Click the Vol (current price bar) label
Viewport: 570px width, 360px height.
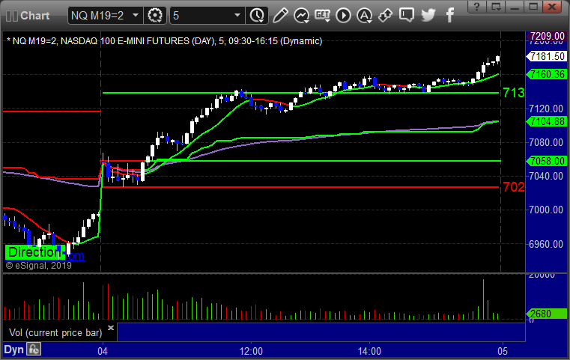coord(55,333)
